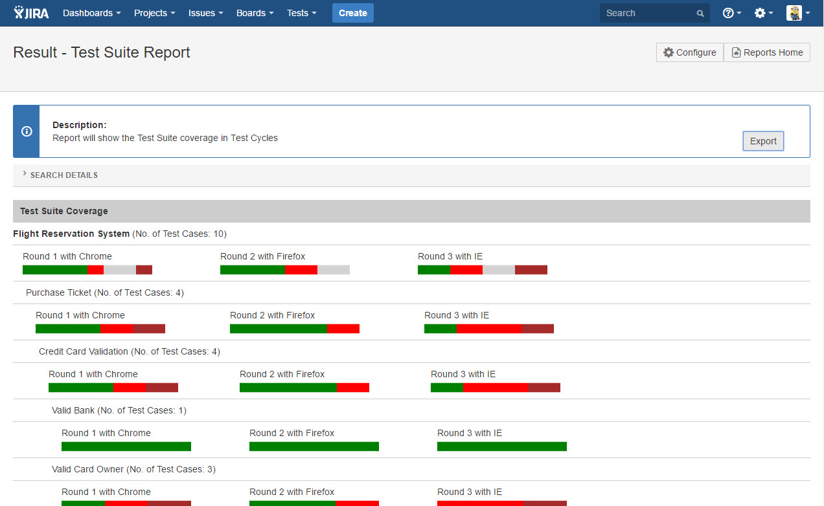
Task: Click Flight Reservation System Round 2 Firefox bar
Action: (285, 270)
